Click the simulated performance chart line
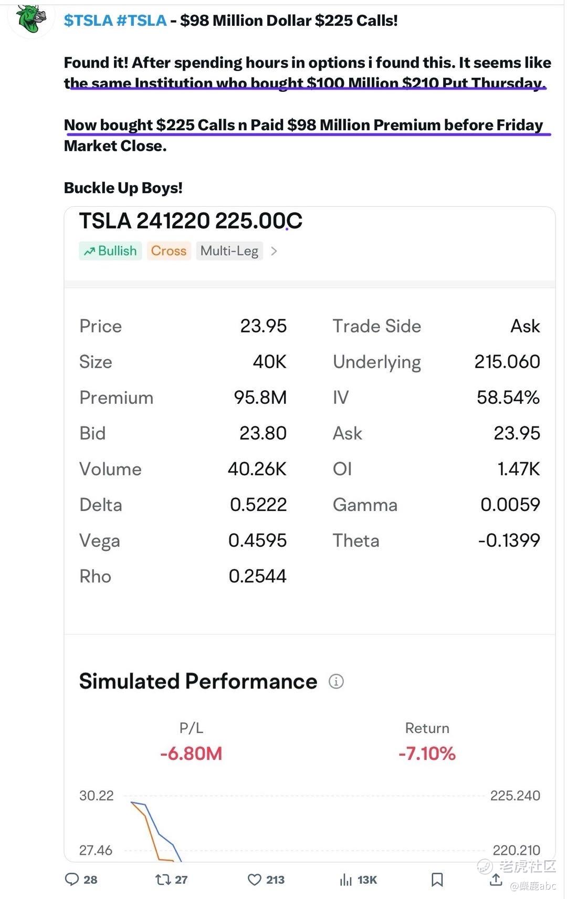 click(x=155, y=831)
